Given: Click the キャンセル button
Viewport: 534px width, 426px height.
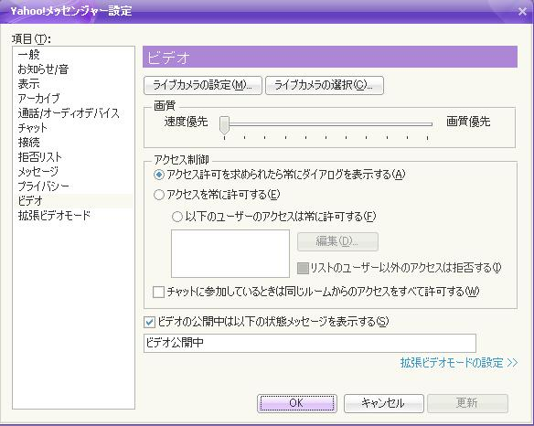Looking at the screenshot, I should pos(383,403).
